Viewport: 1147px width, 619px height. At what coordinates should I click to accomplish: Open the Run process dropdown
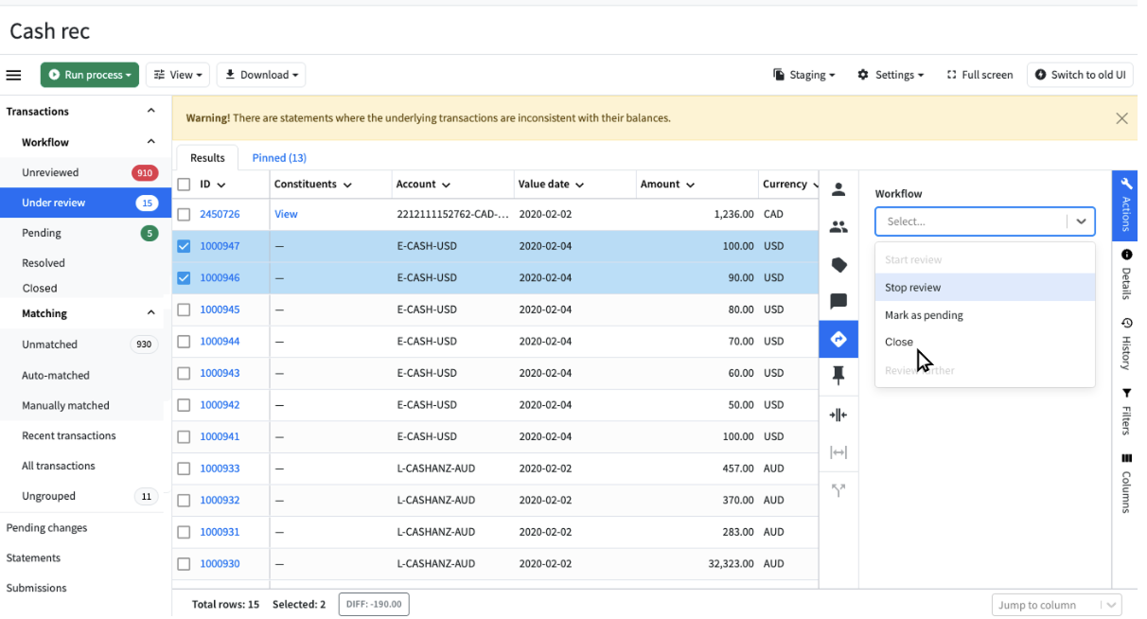90,75
